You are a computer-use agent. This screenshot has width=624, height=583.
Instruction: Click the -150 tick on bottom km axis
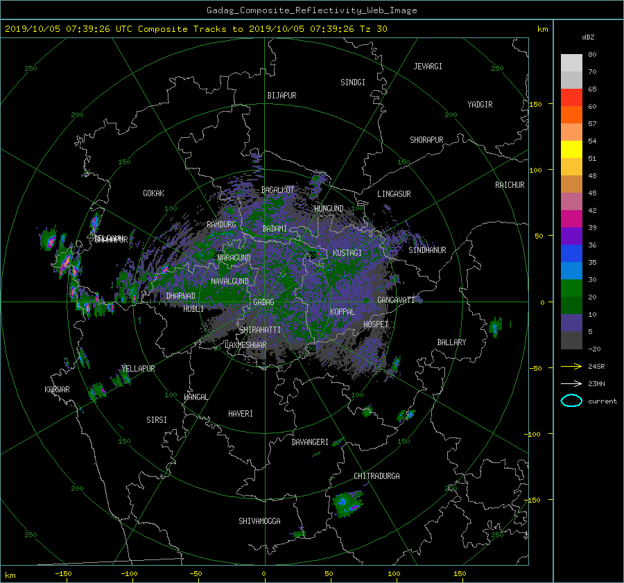click(x=63, y=573)
